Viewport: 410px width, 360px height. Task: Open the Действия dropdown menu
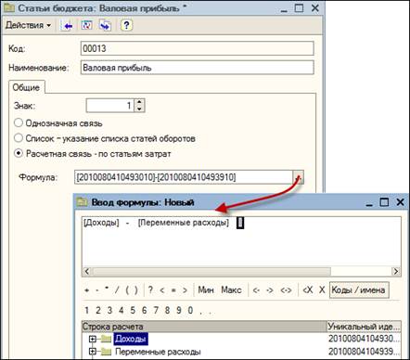click(x=28, y=25)
